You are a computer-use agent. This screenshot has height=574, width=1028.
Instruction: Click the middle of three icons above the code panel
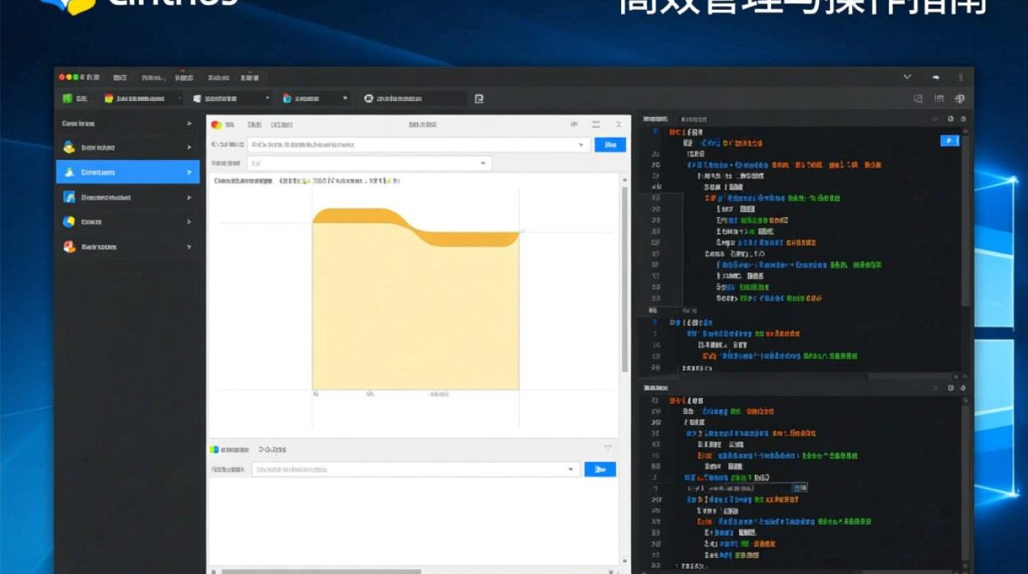point(939,99)
